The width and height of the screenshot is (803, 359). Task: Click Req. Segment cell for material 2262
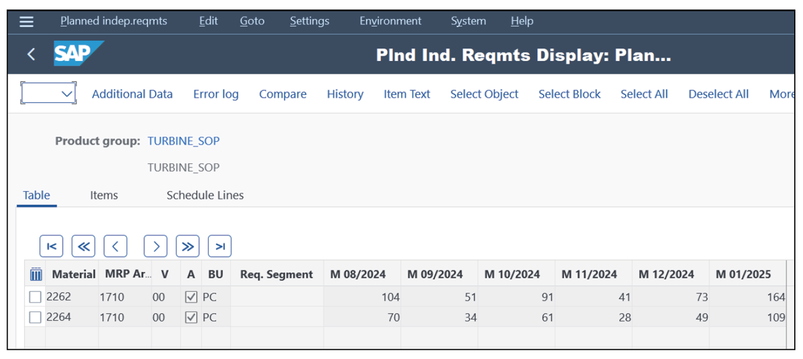click(278, 297)
